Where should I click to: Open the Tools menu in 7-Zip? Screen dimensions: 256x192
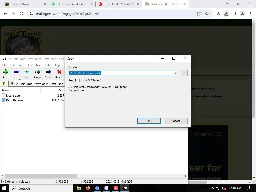pyautogui.click(x=47, y=65)
